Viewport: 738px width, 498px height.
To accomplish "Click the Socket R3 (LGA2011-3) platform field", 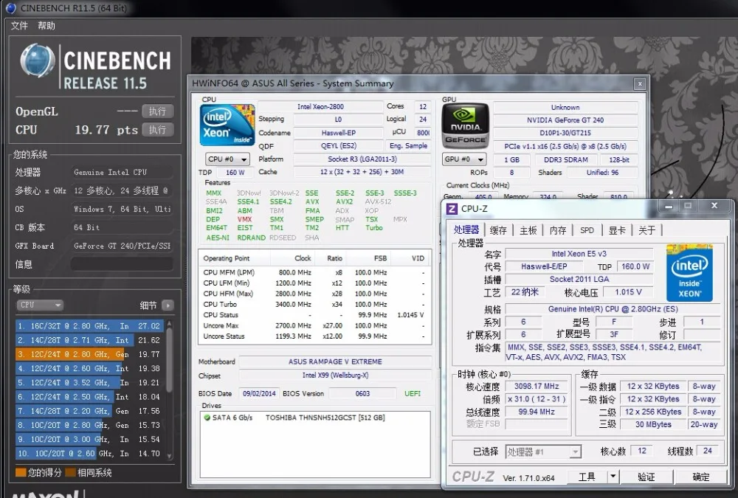I will [x=362, y=159].
